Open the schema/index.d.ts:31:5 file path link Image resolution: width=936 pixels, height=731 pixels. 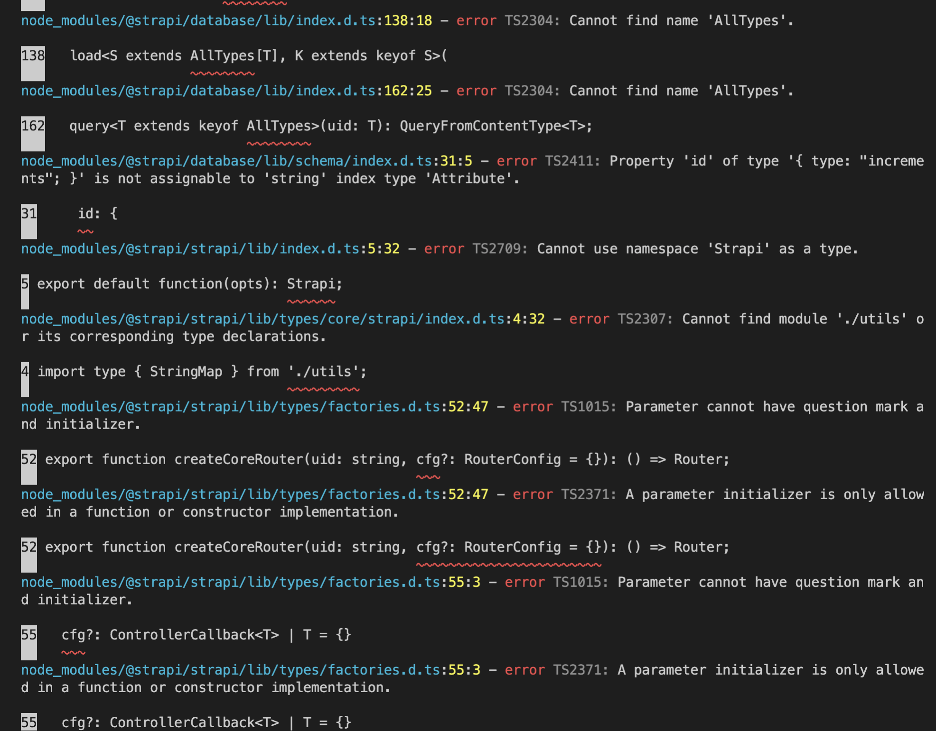click(247, 161)
